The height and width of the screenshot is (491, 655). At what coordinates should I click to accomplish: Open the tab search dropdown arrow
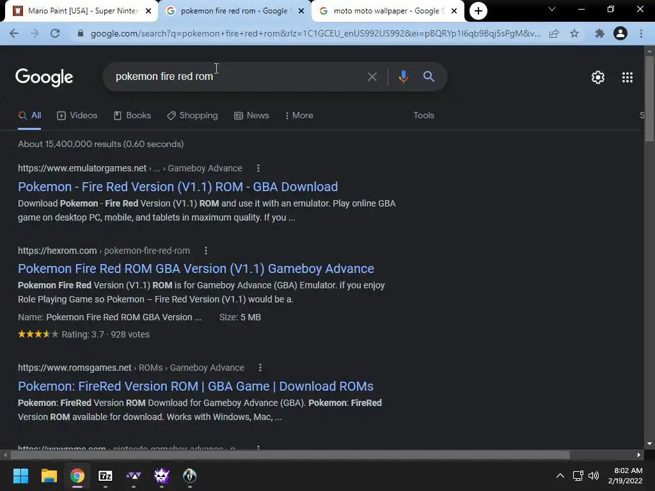point(552,9)
